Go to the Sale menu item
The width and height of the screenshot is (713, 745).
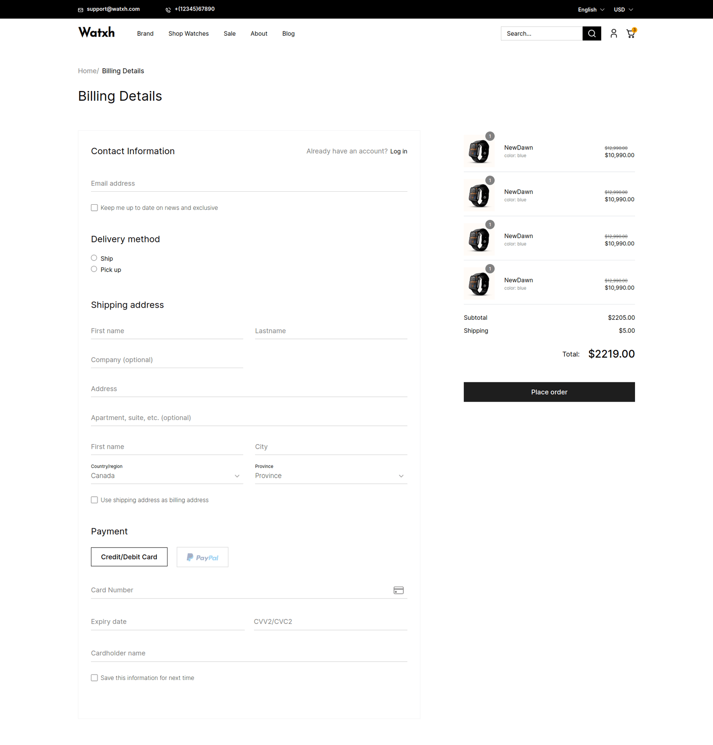point(229,34)
